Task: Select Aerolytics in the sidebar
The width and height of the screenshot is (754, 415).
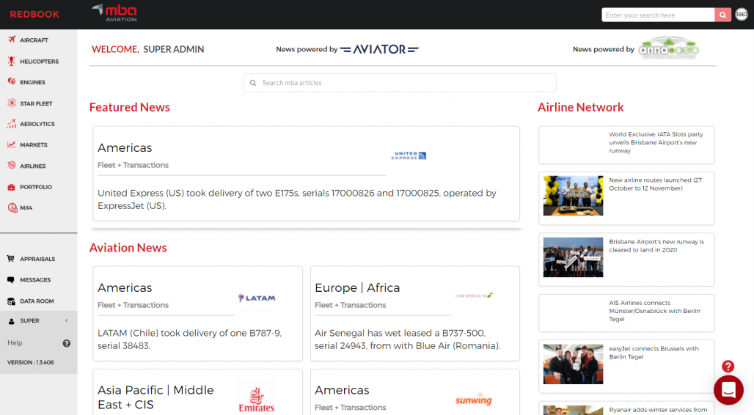Action: coord(37,124)
